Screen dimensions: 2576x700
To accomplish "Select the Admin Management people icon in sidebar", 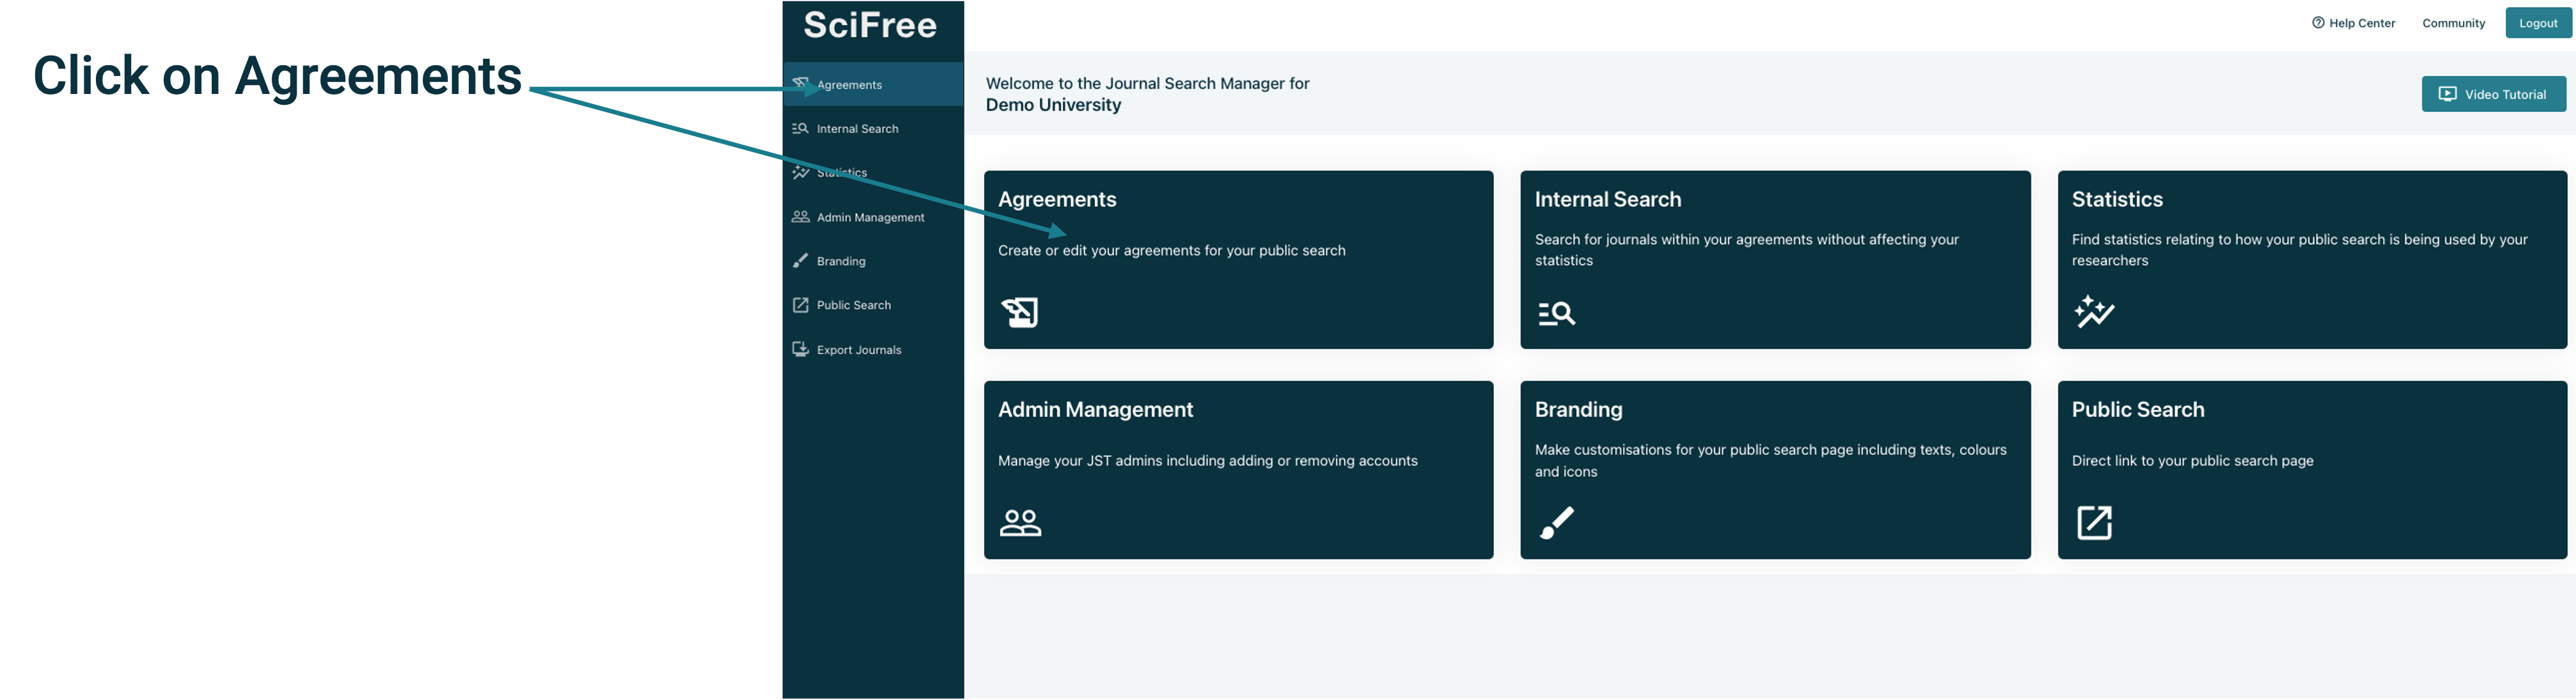I will [800, 216].
